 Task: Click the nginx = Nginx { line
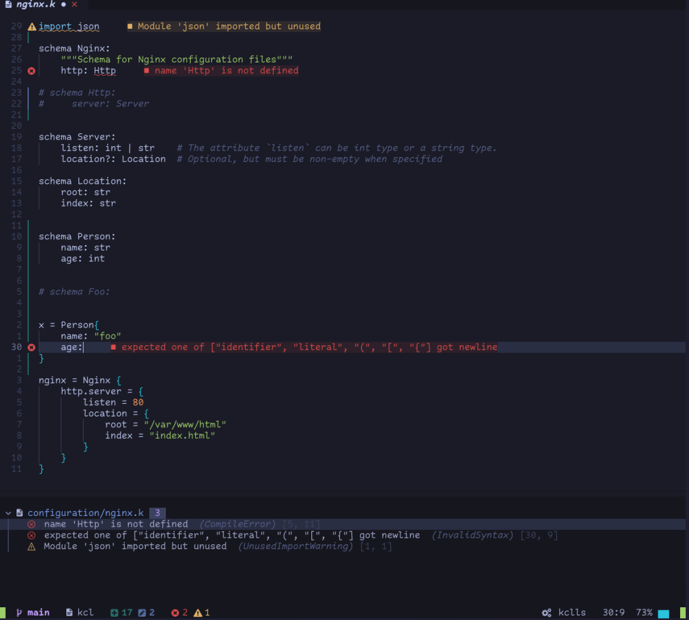pyautogui.click(x=80, y=381)
